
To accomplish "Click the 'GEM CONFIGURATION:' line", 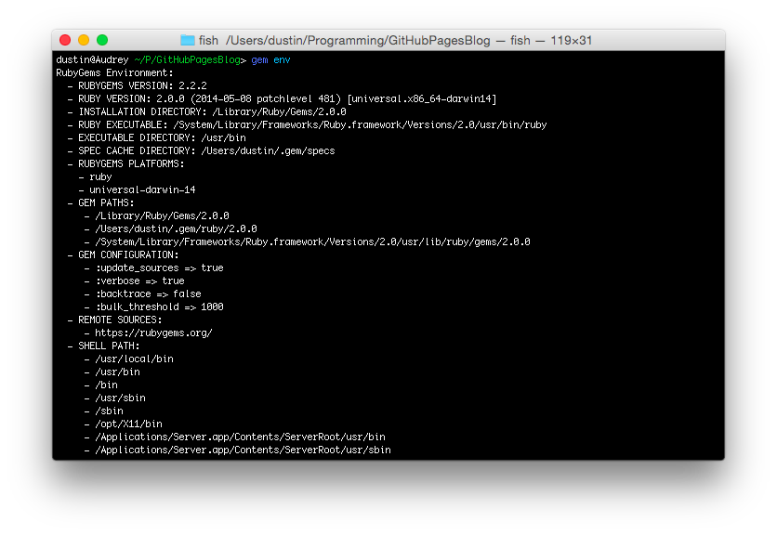I will click(124, 254).
